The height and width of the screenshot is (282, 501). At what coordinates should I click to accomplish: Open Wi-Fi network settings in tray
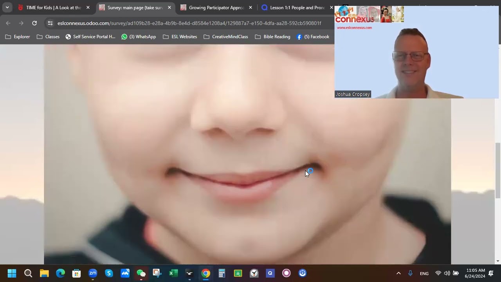(x=438, y=273)
